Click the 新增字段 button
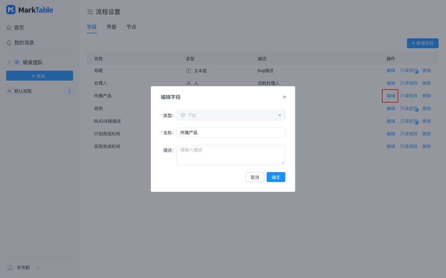446x278 pixels. [x=423, y=43]
